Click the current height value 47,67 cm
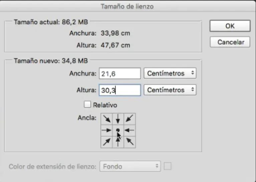Screen dimensions: 256x182 tap(115, 45)
